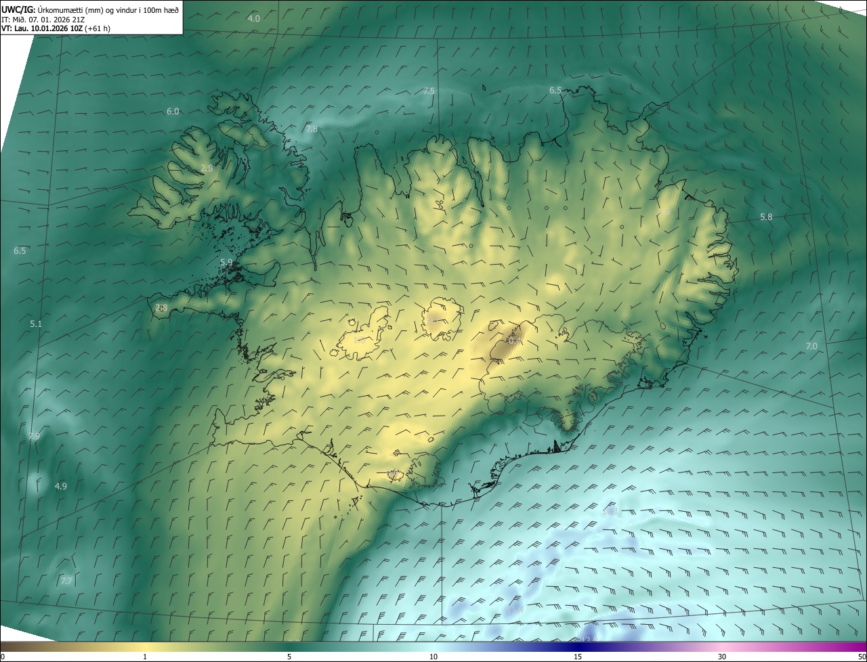
Task: Click the 0 tick label on the color scale
Action: click(x=3, y=657)
